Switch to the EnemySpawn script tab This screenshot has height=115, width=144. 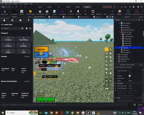69,17
